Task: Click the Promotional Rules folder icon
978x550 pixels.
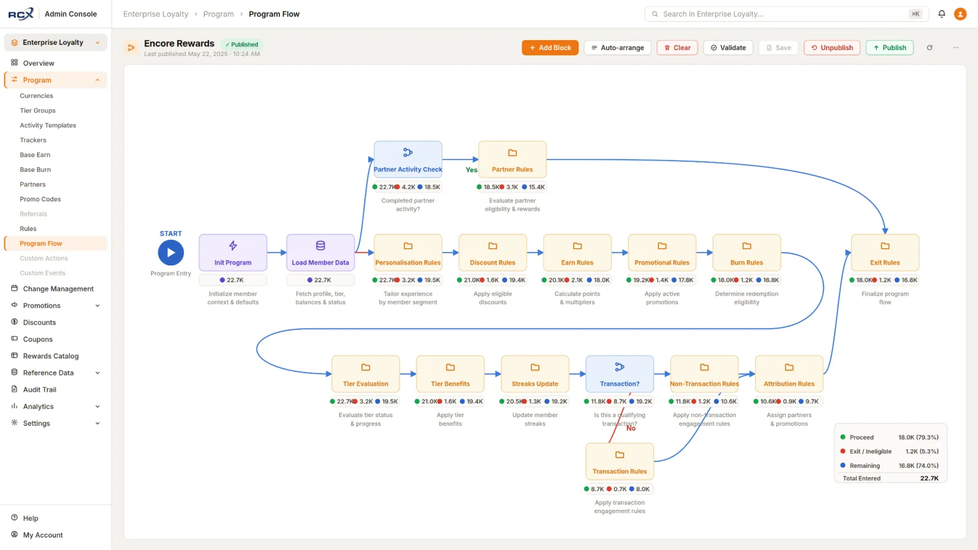Action: [x=662, y=246]
